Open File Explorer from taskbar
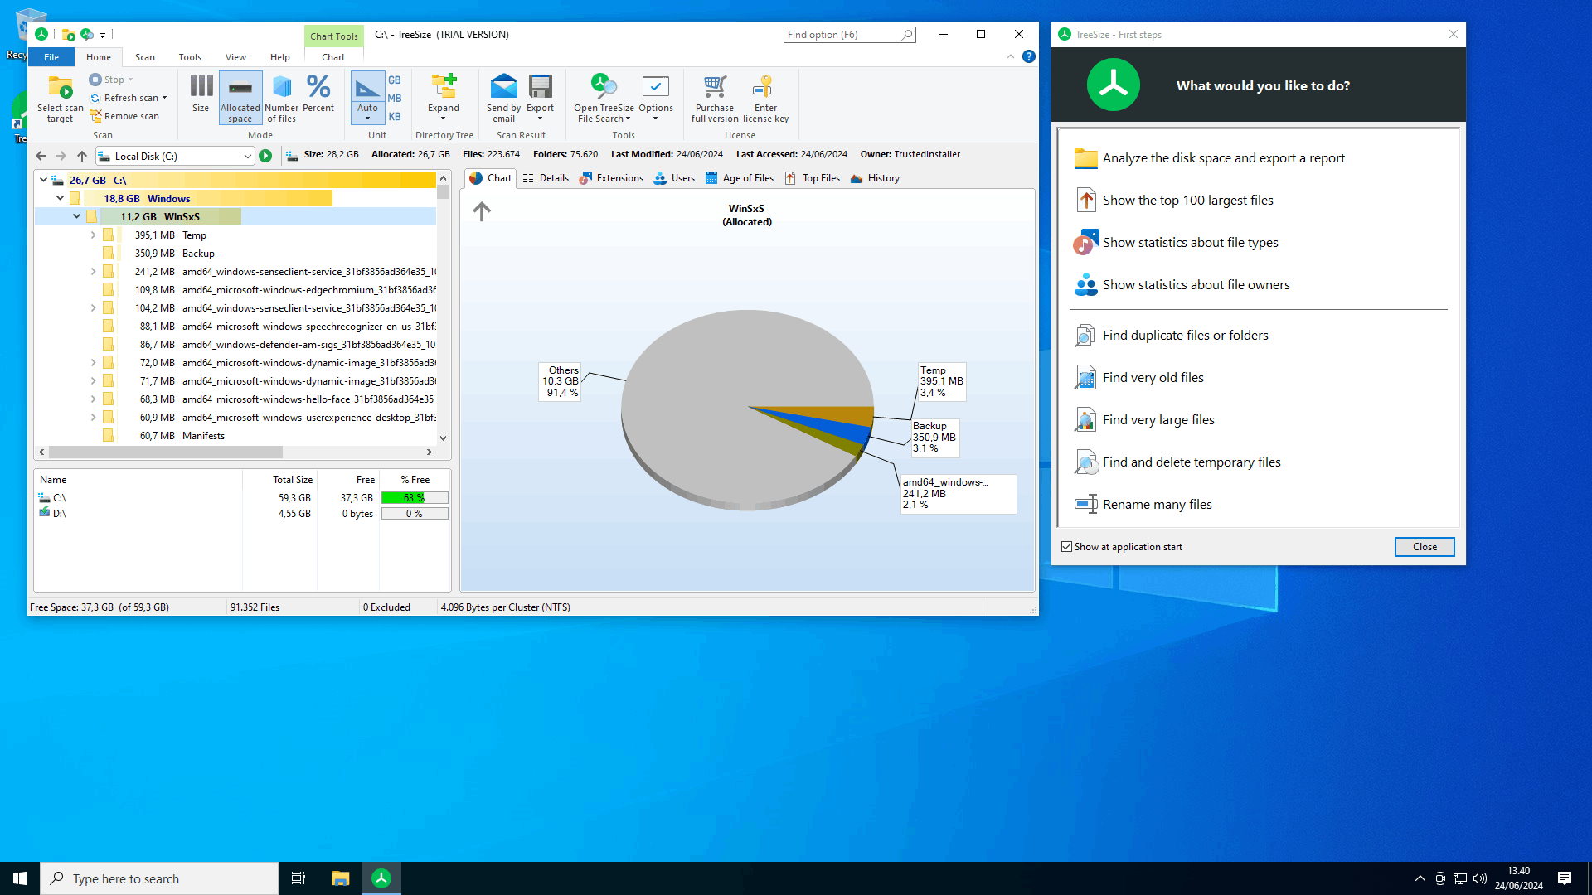 point(340,878)
